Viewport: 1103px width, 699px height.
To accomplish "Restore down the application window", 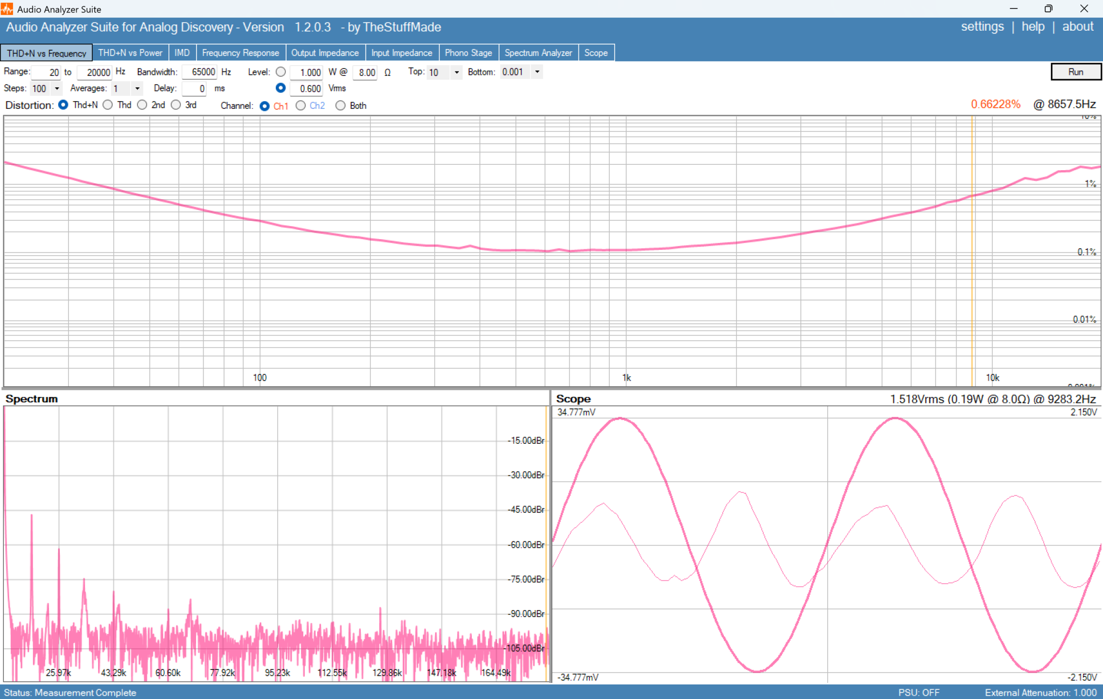I will tap(1048, 9).
